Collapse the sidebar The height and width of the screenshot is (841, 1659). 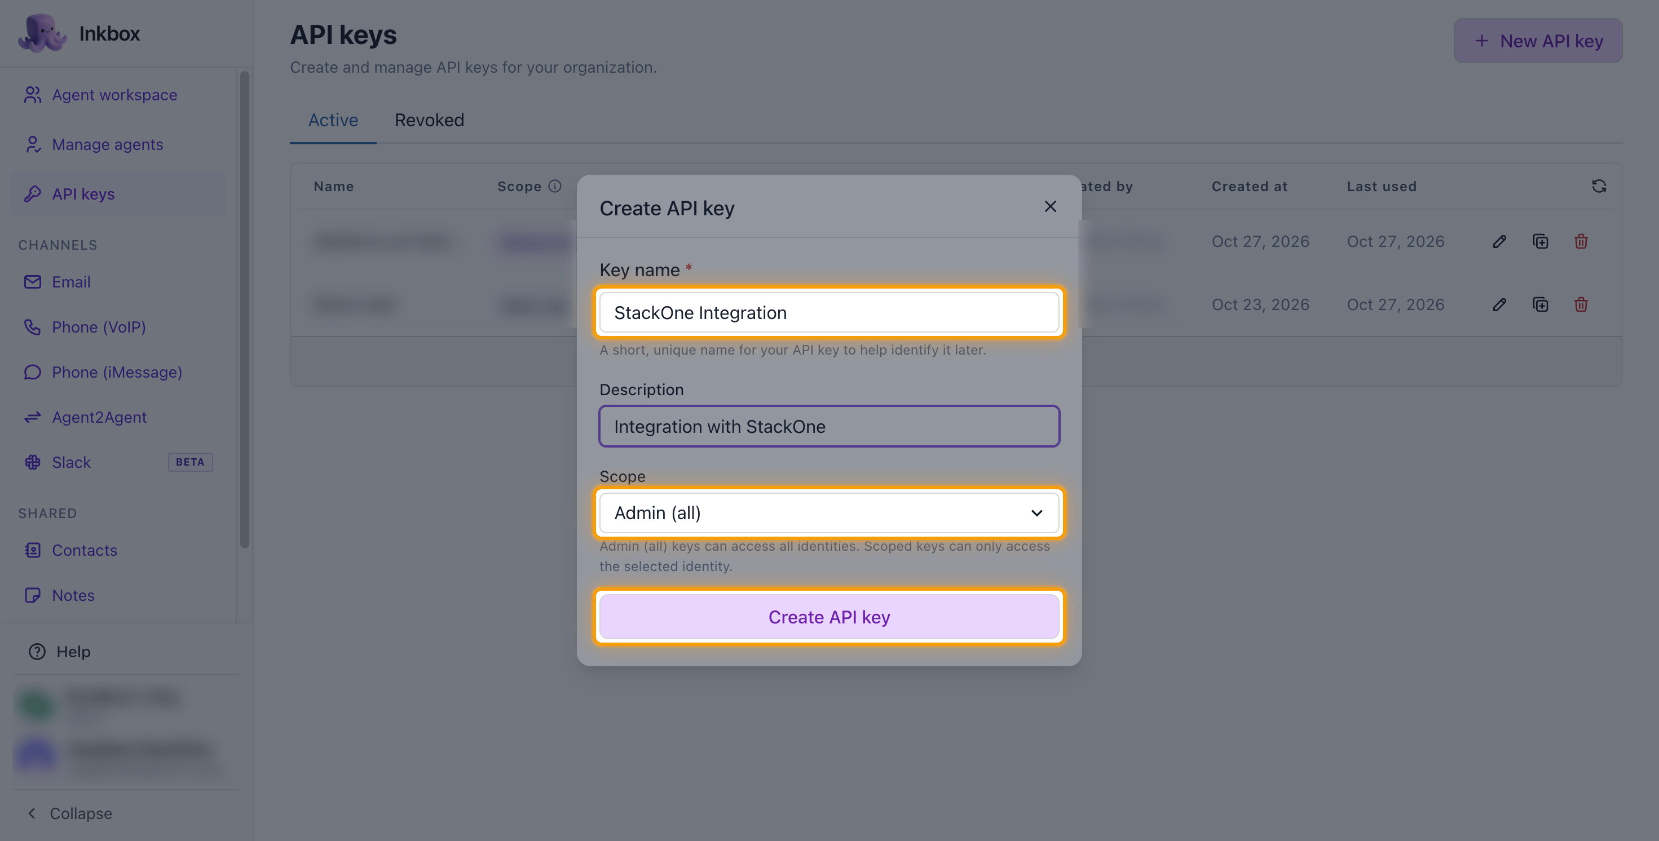[x=69, y=813]
